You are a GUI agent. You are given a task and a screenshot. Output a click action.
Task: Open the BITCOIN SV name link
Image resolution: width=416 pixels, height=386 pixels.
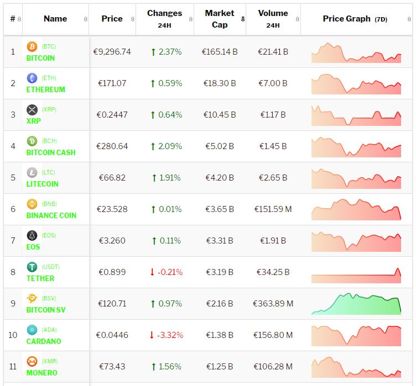(46, 310)
